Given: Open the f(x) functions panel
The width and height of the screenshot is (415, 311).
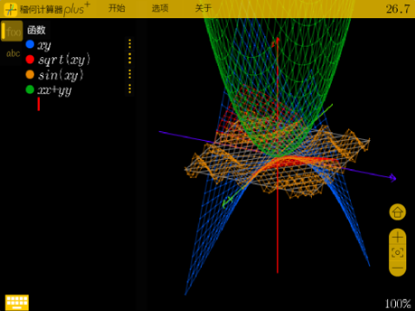Looking at the screenshot, I should pyautogui.click(x=12, y=31).
